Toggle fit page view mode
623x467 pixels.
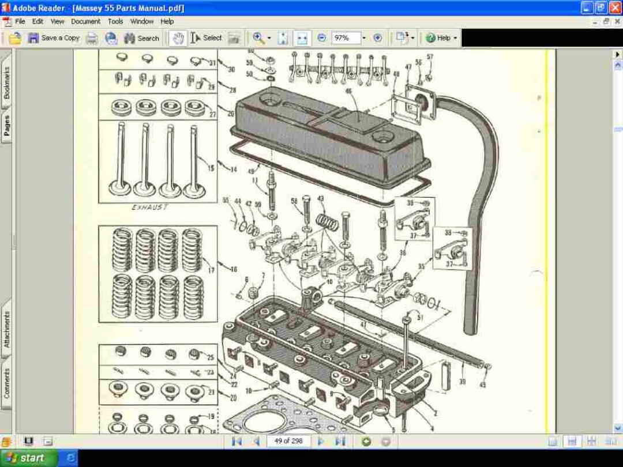tap(283, 38)
